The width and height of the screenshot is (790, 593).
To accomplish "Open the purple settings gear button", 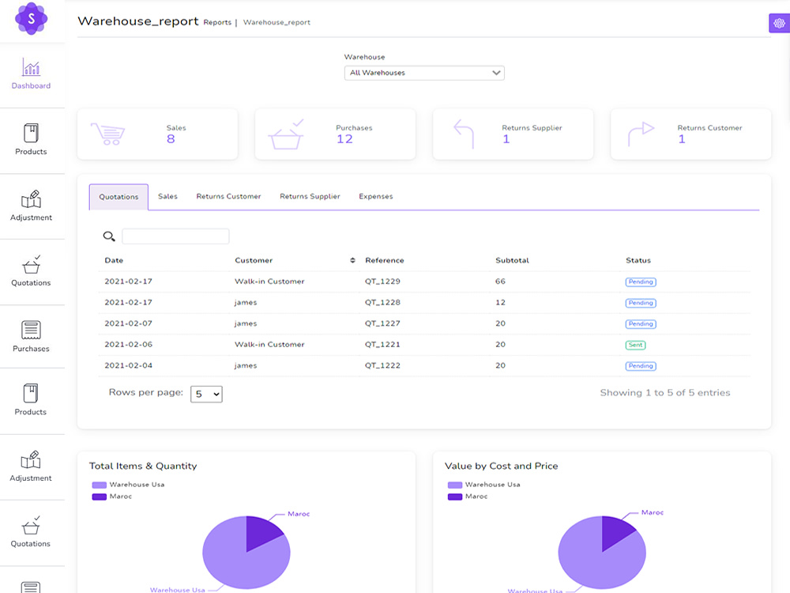I will pyautogui.click(x=779, y=23).
